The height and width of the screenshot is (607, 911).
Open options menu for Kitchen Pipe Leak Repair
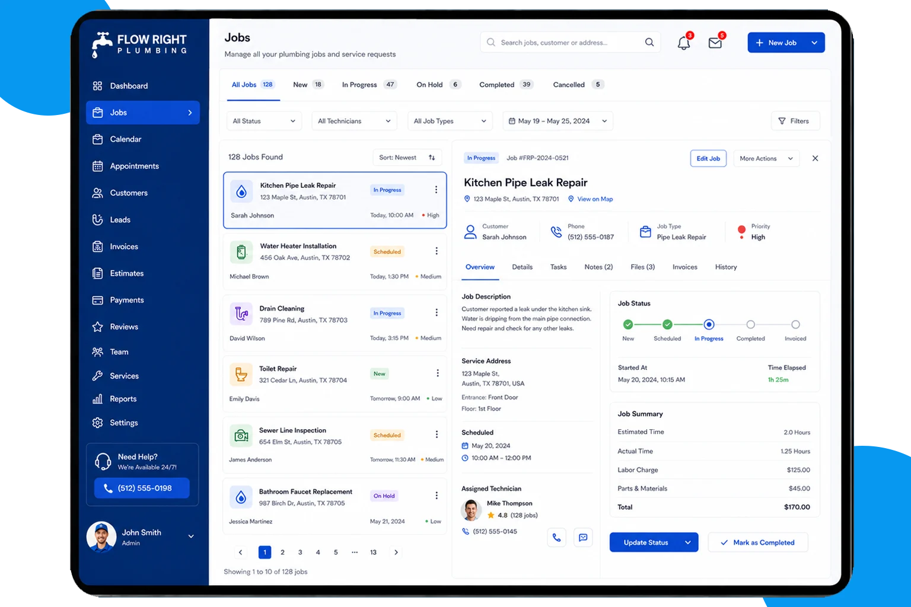(x=436, y=190)
